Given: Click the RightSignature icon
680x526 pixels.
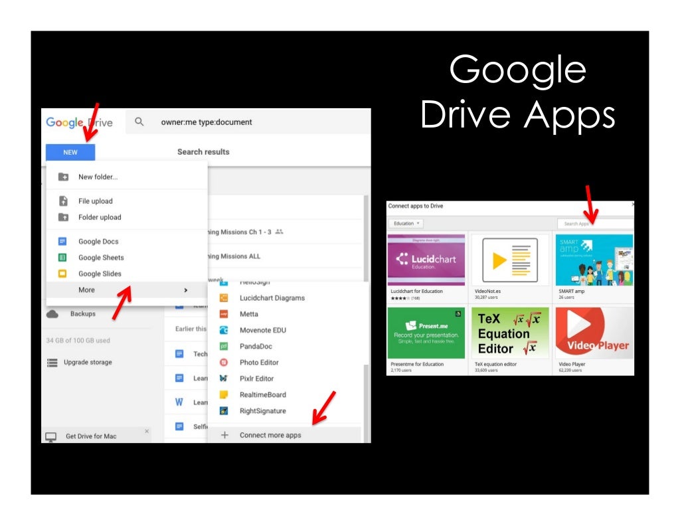Looking at the screenshot, I should (x=224, y=410).
